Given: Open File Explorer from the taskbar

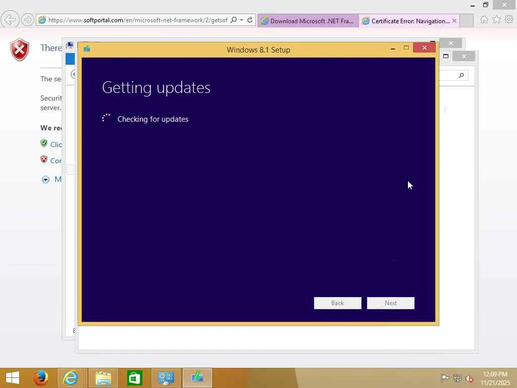Looking at the screenshot, I should pyautogui.click(x=103, y=378).
